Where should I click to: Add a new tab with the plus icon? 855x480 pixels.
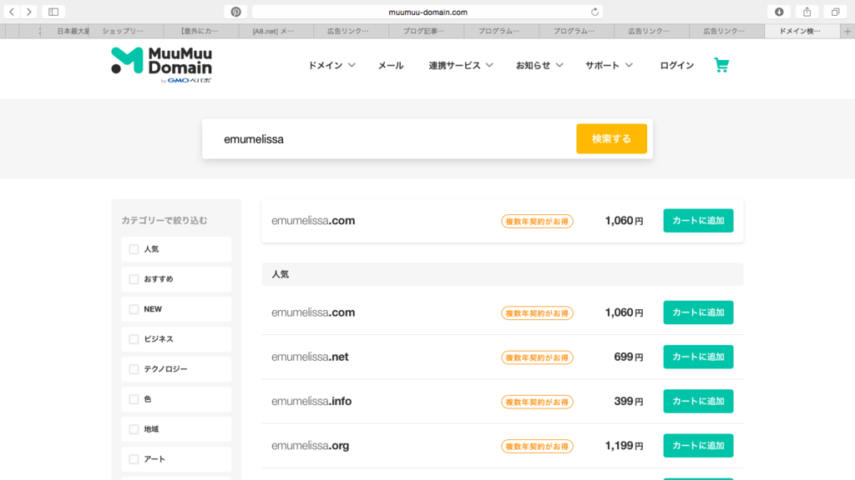(x=847, y=31)
